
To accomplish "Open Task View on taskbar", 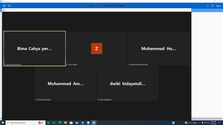I will [x=54, y=123].
